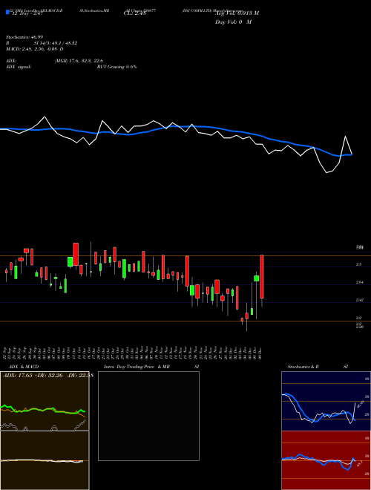This screenshot has height=490, width=371.
Task: Click the blue SMA legend square
Action: (7, 12)
